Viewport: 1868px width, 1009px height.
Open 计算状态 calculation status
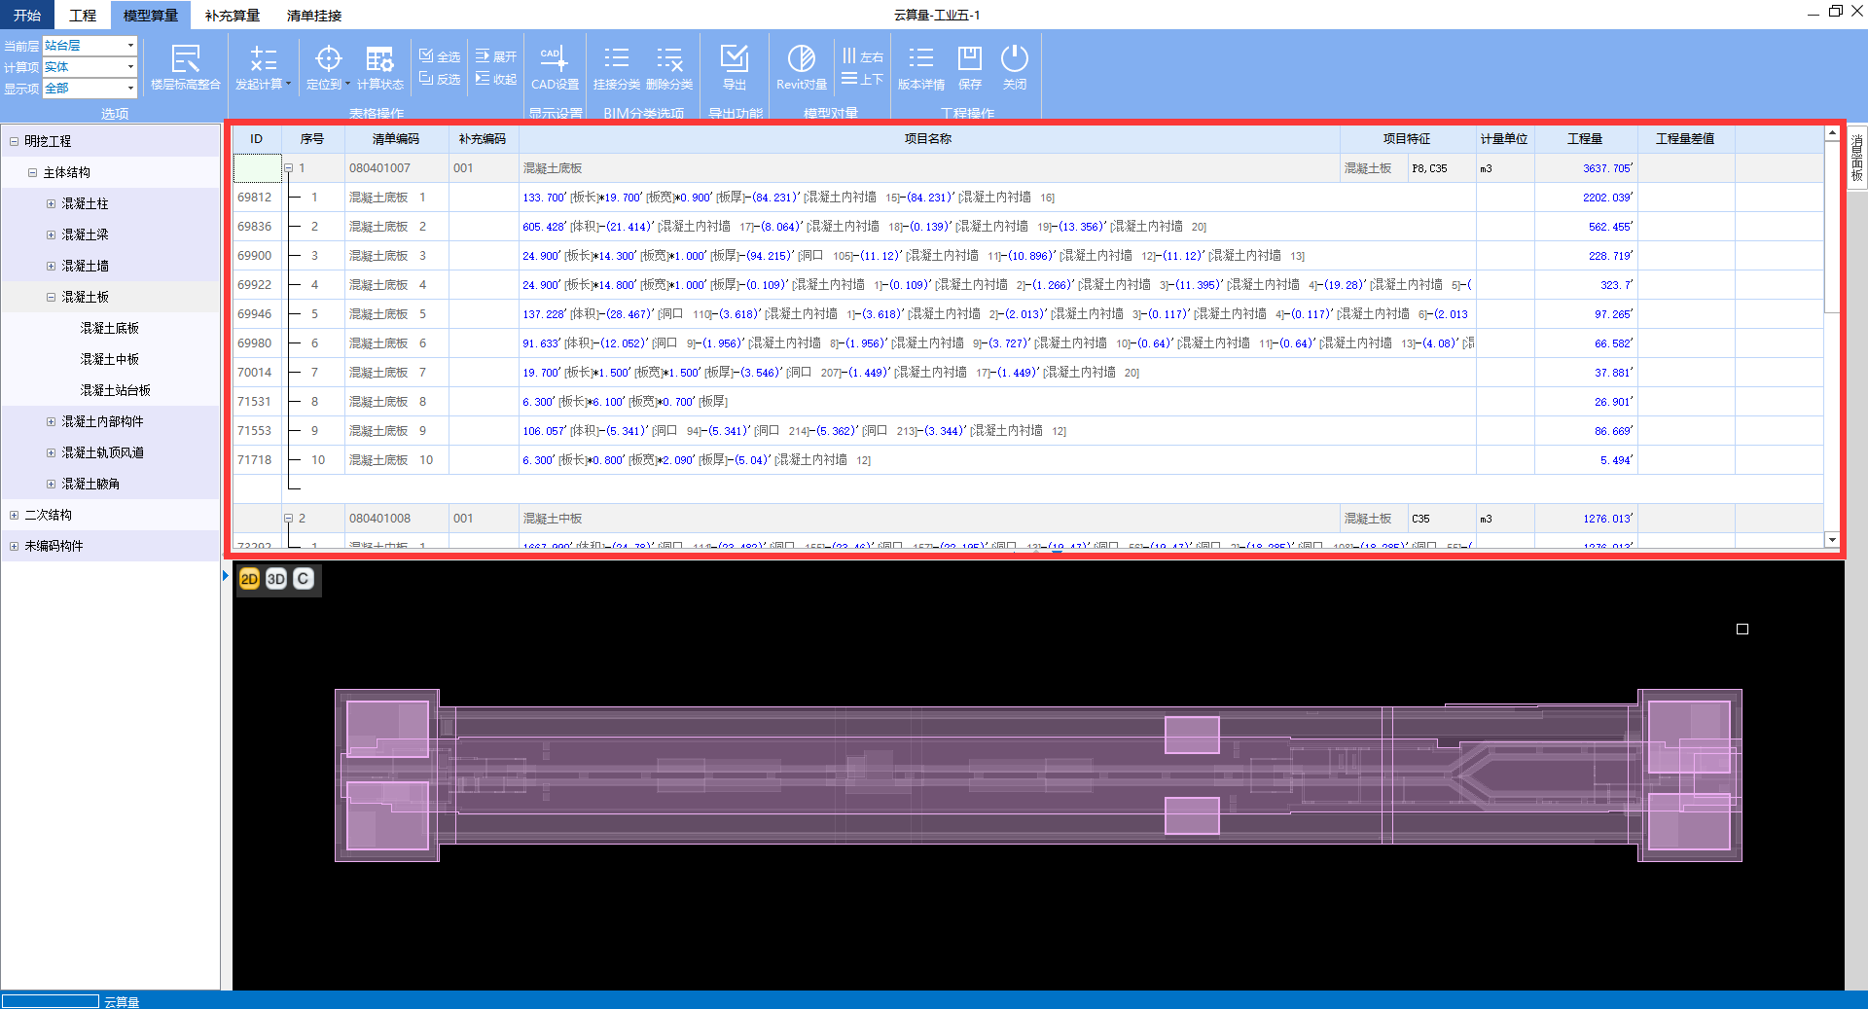point(379,67)
